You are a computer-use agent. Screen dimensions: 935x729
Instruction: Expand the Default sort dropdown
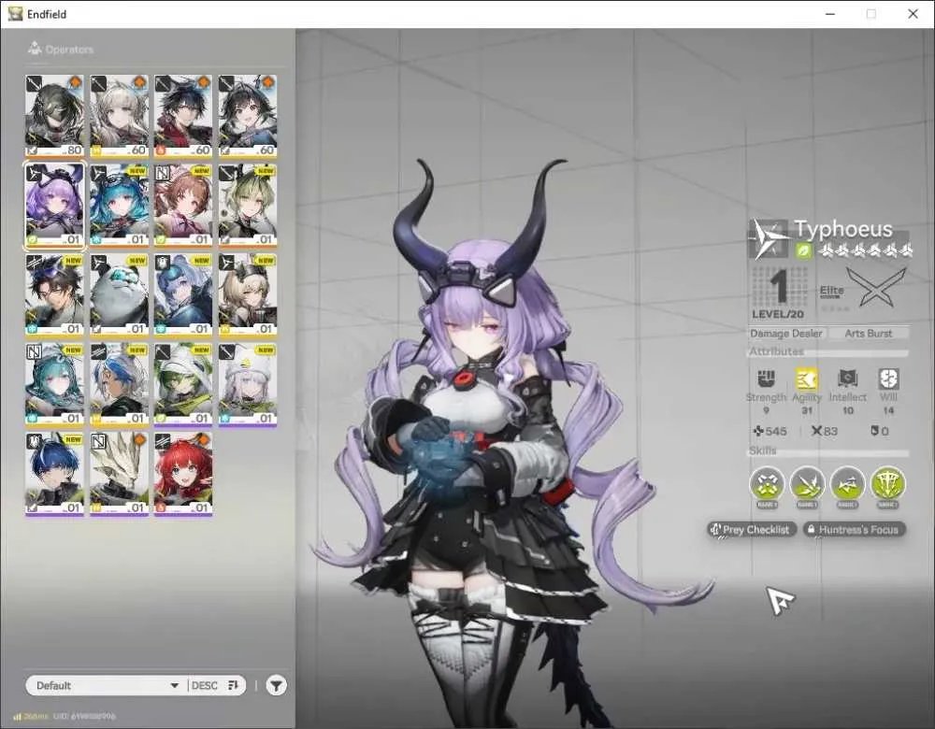107,685
